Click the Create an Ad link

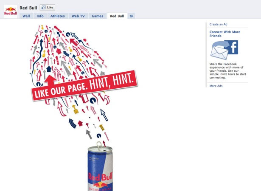(218, 24)
